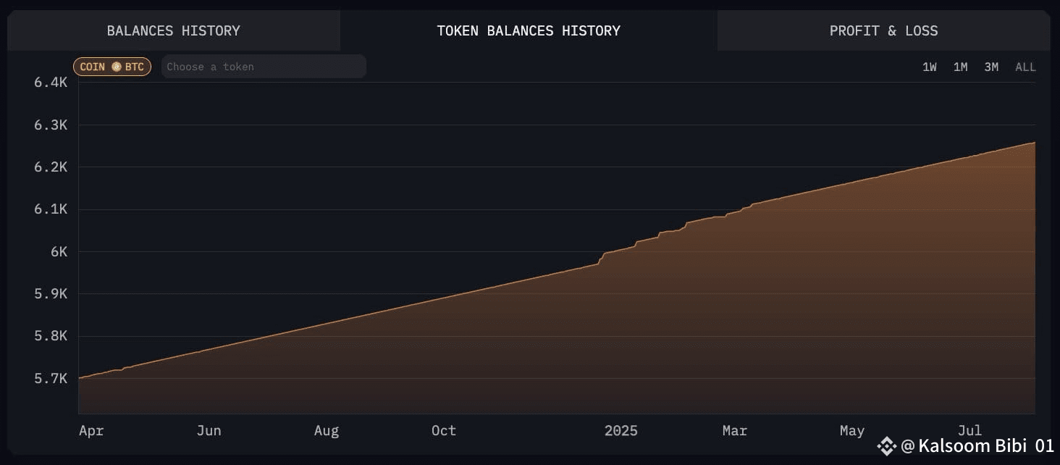The image size is (1060, 465).
Task: Focus the Choose a token input
Action: pyautogui.click(x=264, y=67)
